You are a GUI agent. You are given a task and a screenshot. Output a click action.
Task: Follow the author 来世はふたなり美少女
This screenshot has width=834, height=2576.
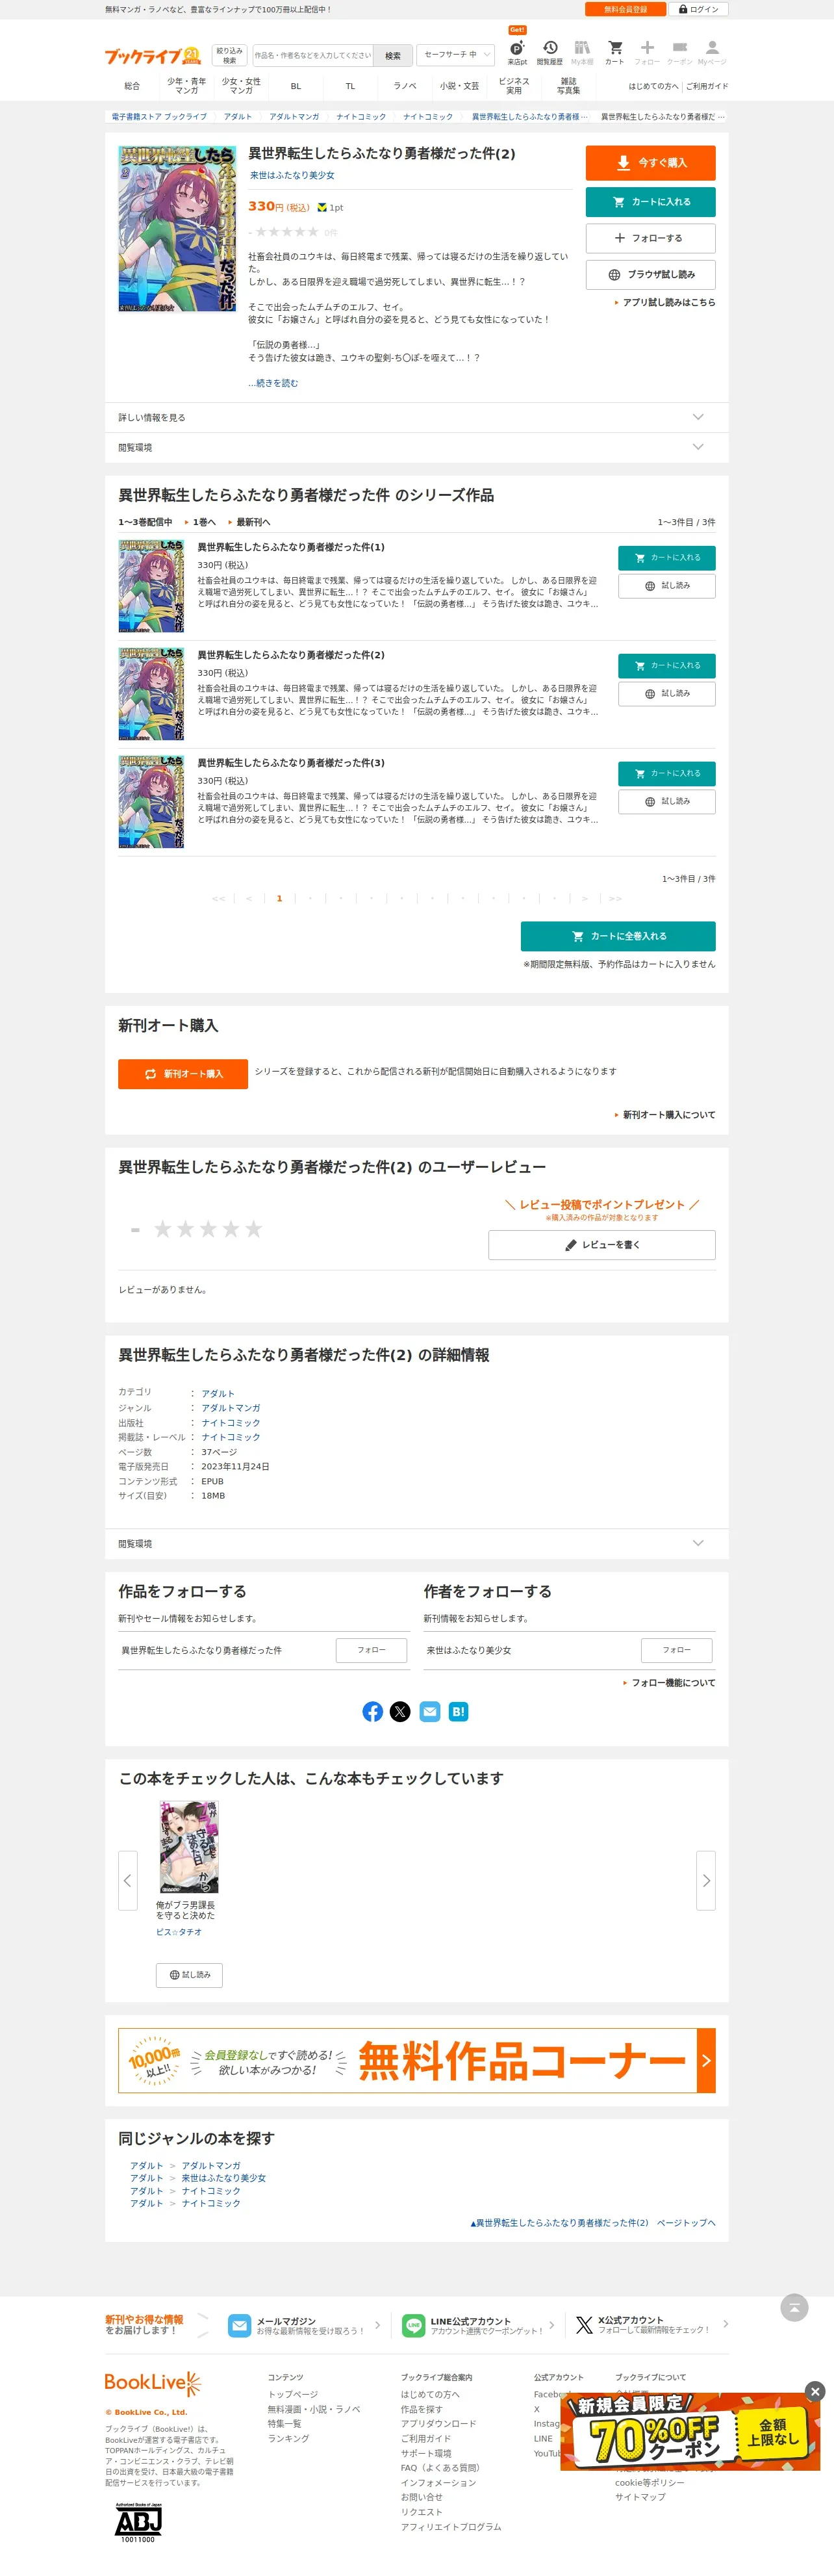pos(676,1650)
